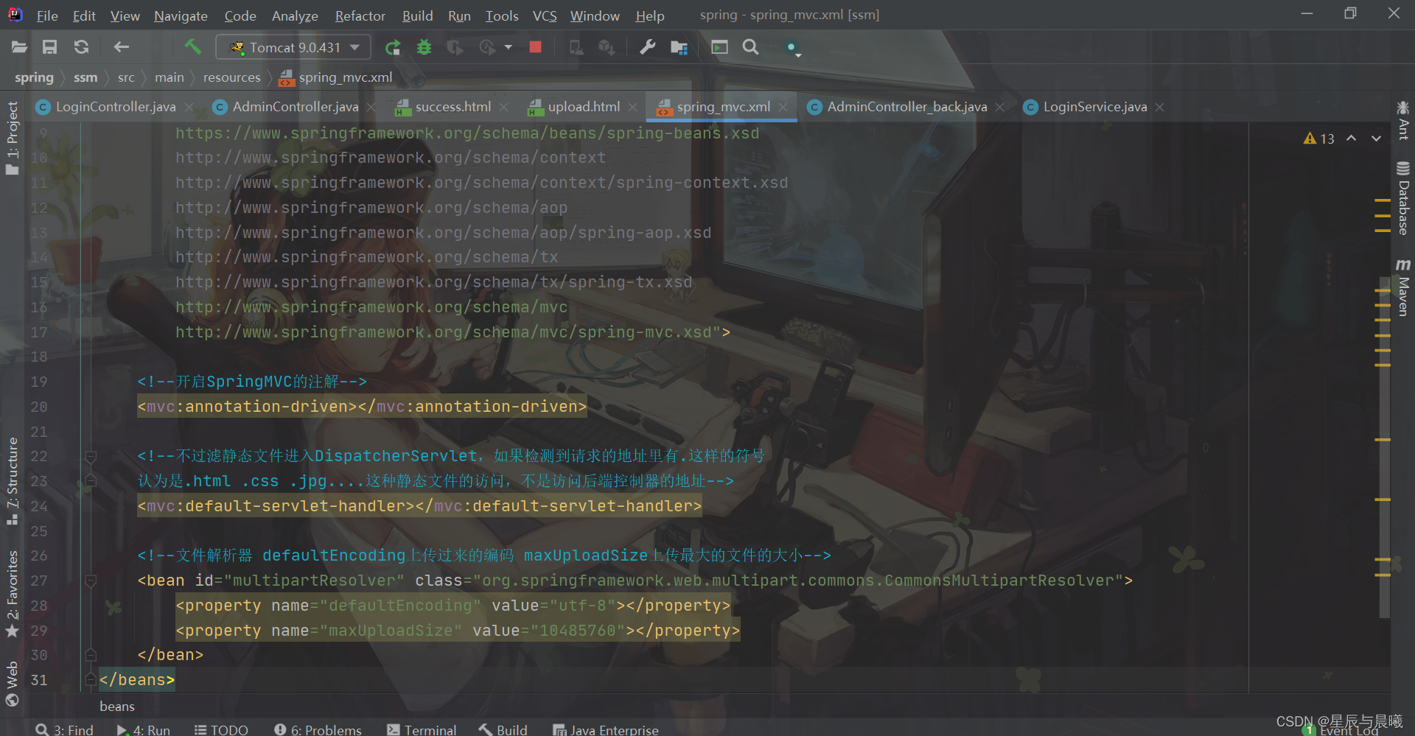
Task: Click the spring_mvc.xml breadcrumb
Action: [x=335, y=77]
